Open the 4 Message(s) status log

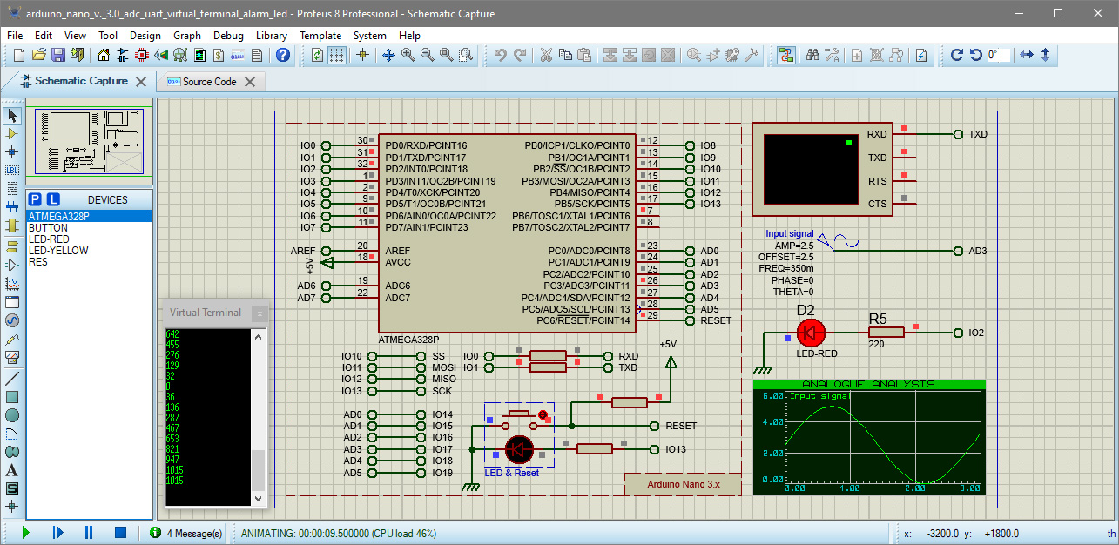193,532
